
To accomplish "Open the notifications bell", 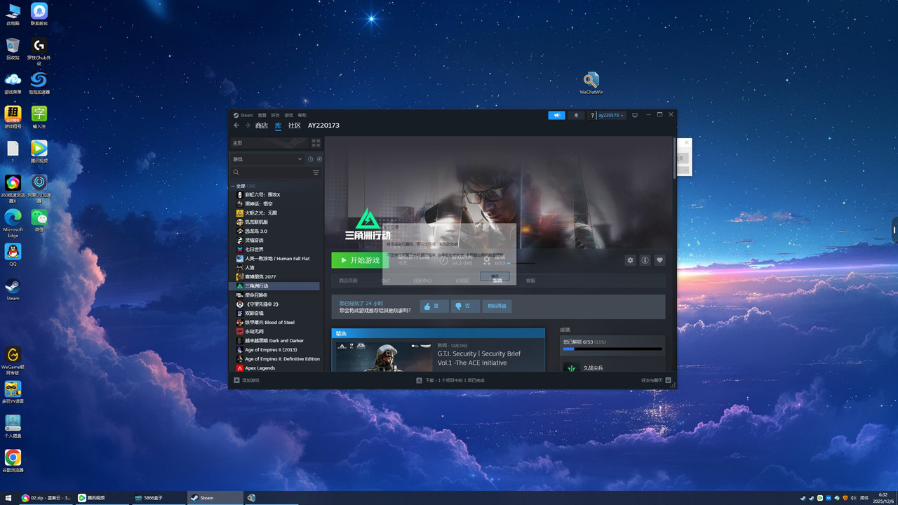I will pyautogui.click(x=577, y=115).
